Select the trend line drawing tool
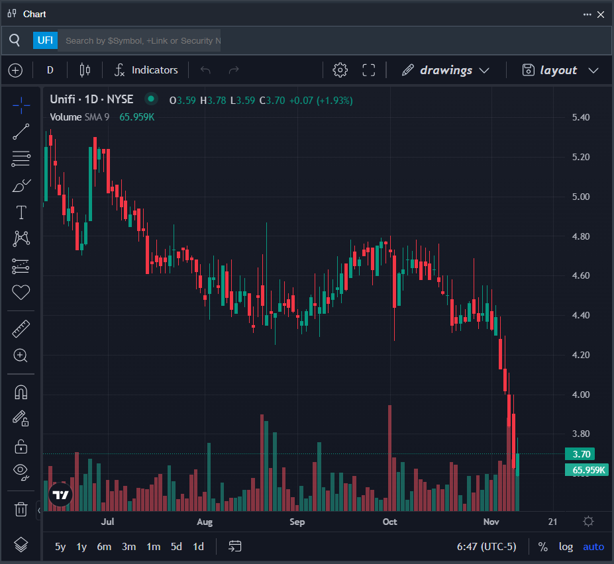 click(x=21, y=132)
